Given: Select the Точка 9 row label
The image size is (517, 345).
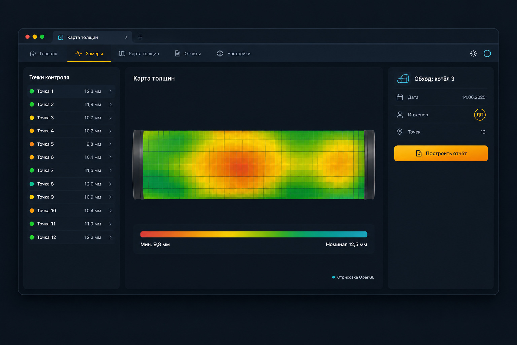Looking at the screenshot, I should coord(45,197).
